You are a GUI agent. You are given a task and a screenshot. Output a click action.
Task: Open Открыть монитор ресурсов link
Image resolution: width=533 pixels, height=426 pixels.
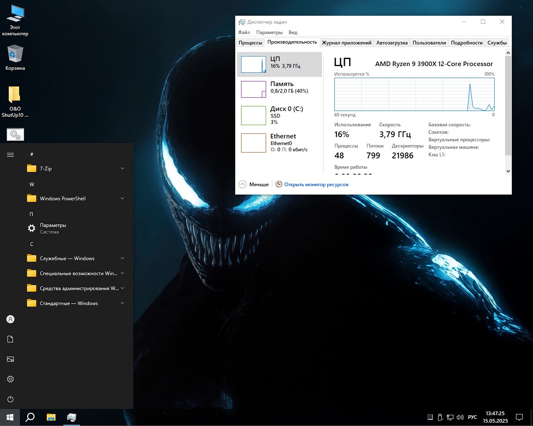(x=316, y=184)
